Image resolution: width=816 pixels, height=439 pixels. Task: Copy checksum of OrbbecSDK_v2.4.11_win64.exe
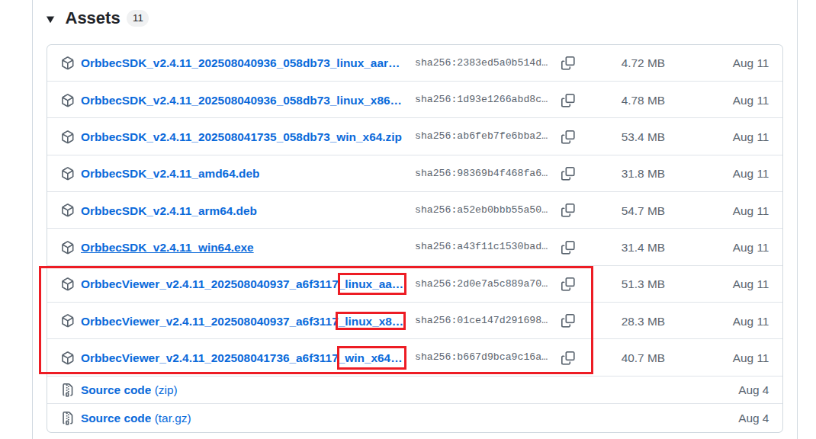click(x=567, y=248)
